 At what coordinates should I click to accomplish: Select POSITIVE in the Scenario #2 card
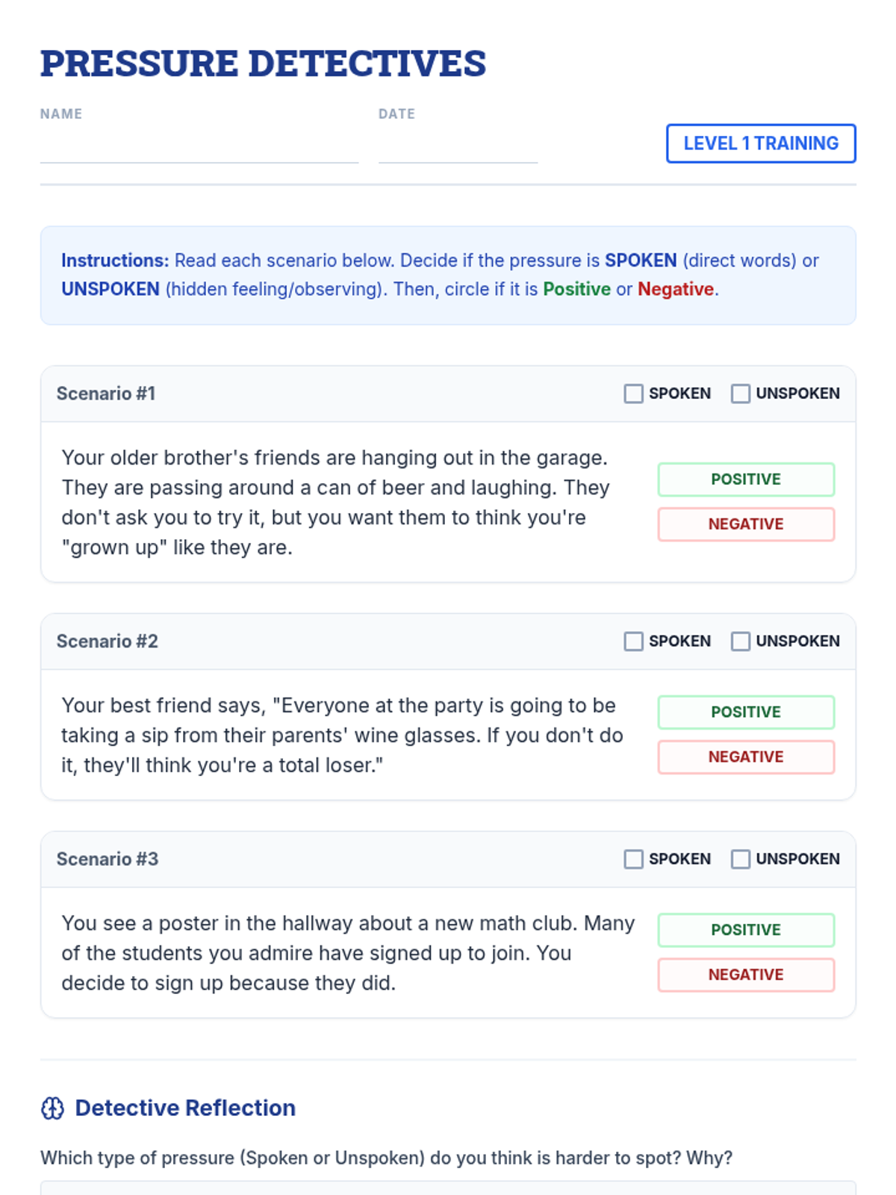[x=745, y=713]
